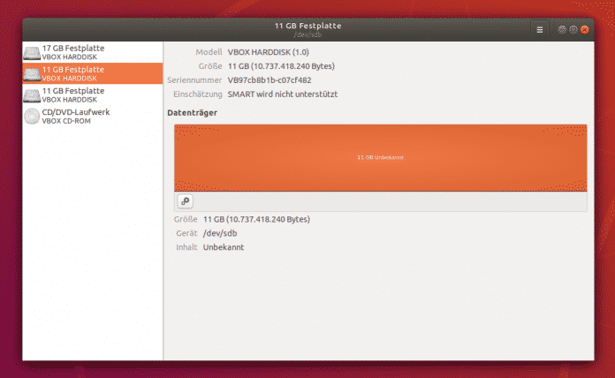Screen dimensions: 615x378
Task: Click the highlighted 11 GB Festplatte drive icon
Action: 32,73
